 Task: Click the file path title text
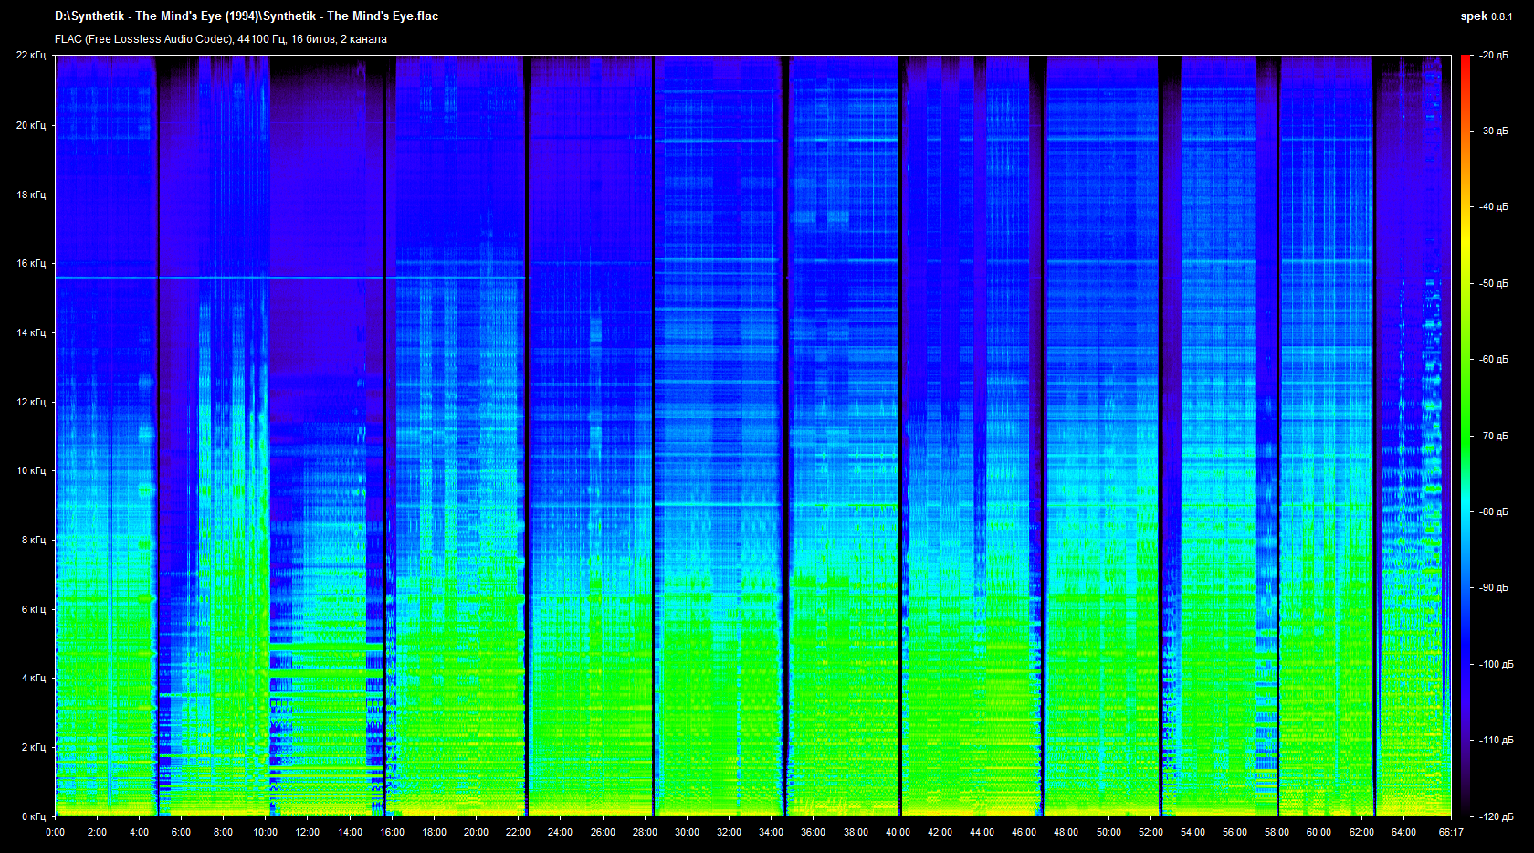point(246,16)
